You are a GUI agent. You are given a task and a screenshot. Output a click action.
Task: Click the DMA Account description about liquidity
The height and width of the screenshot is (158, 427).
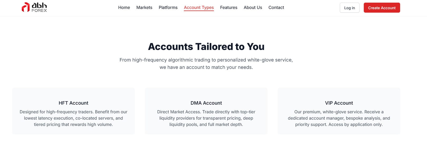pyautogui.click(x=206, y=118)
